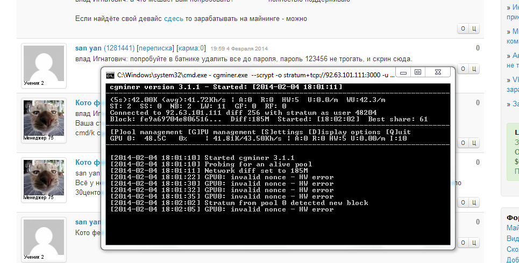Click the cmd window title bar text
Screen dimensions: 519x263
(255, 75)
